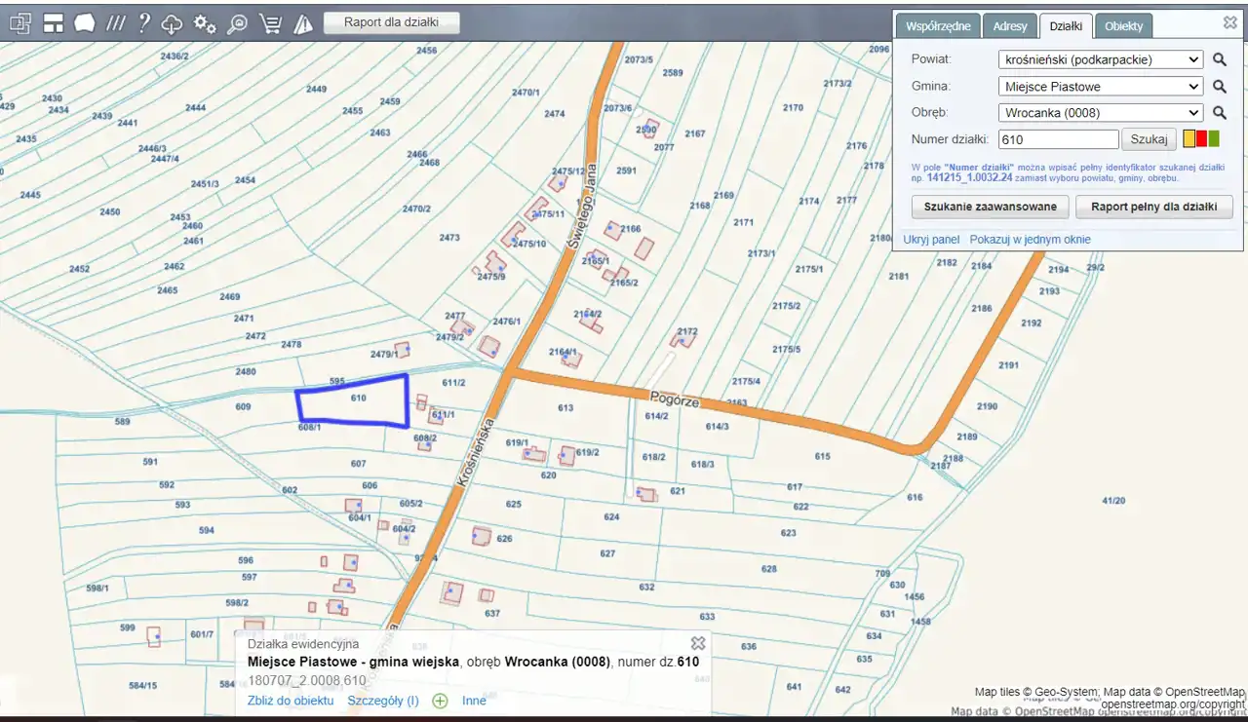Viewport: 1248px width, 722px height.
Task: Switch to the Adresy tab
Action: 1009,26
